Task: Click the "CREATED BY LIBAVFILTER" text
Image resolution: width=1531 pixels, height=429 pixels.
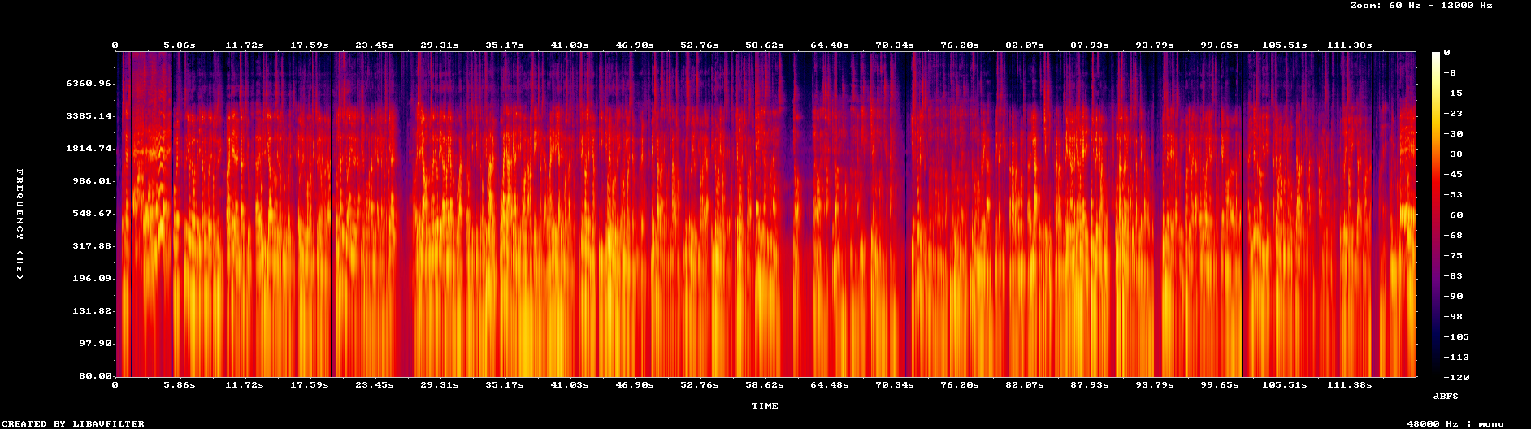Action: click(x=73, y=423)
